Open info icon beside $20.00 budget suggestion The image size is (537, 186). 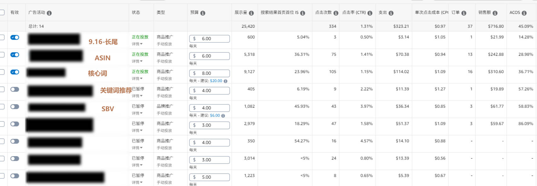[225, 81]
